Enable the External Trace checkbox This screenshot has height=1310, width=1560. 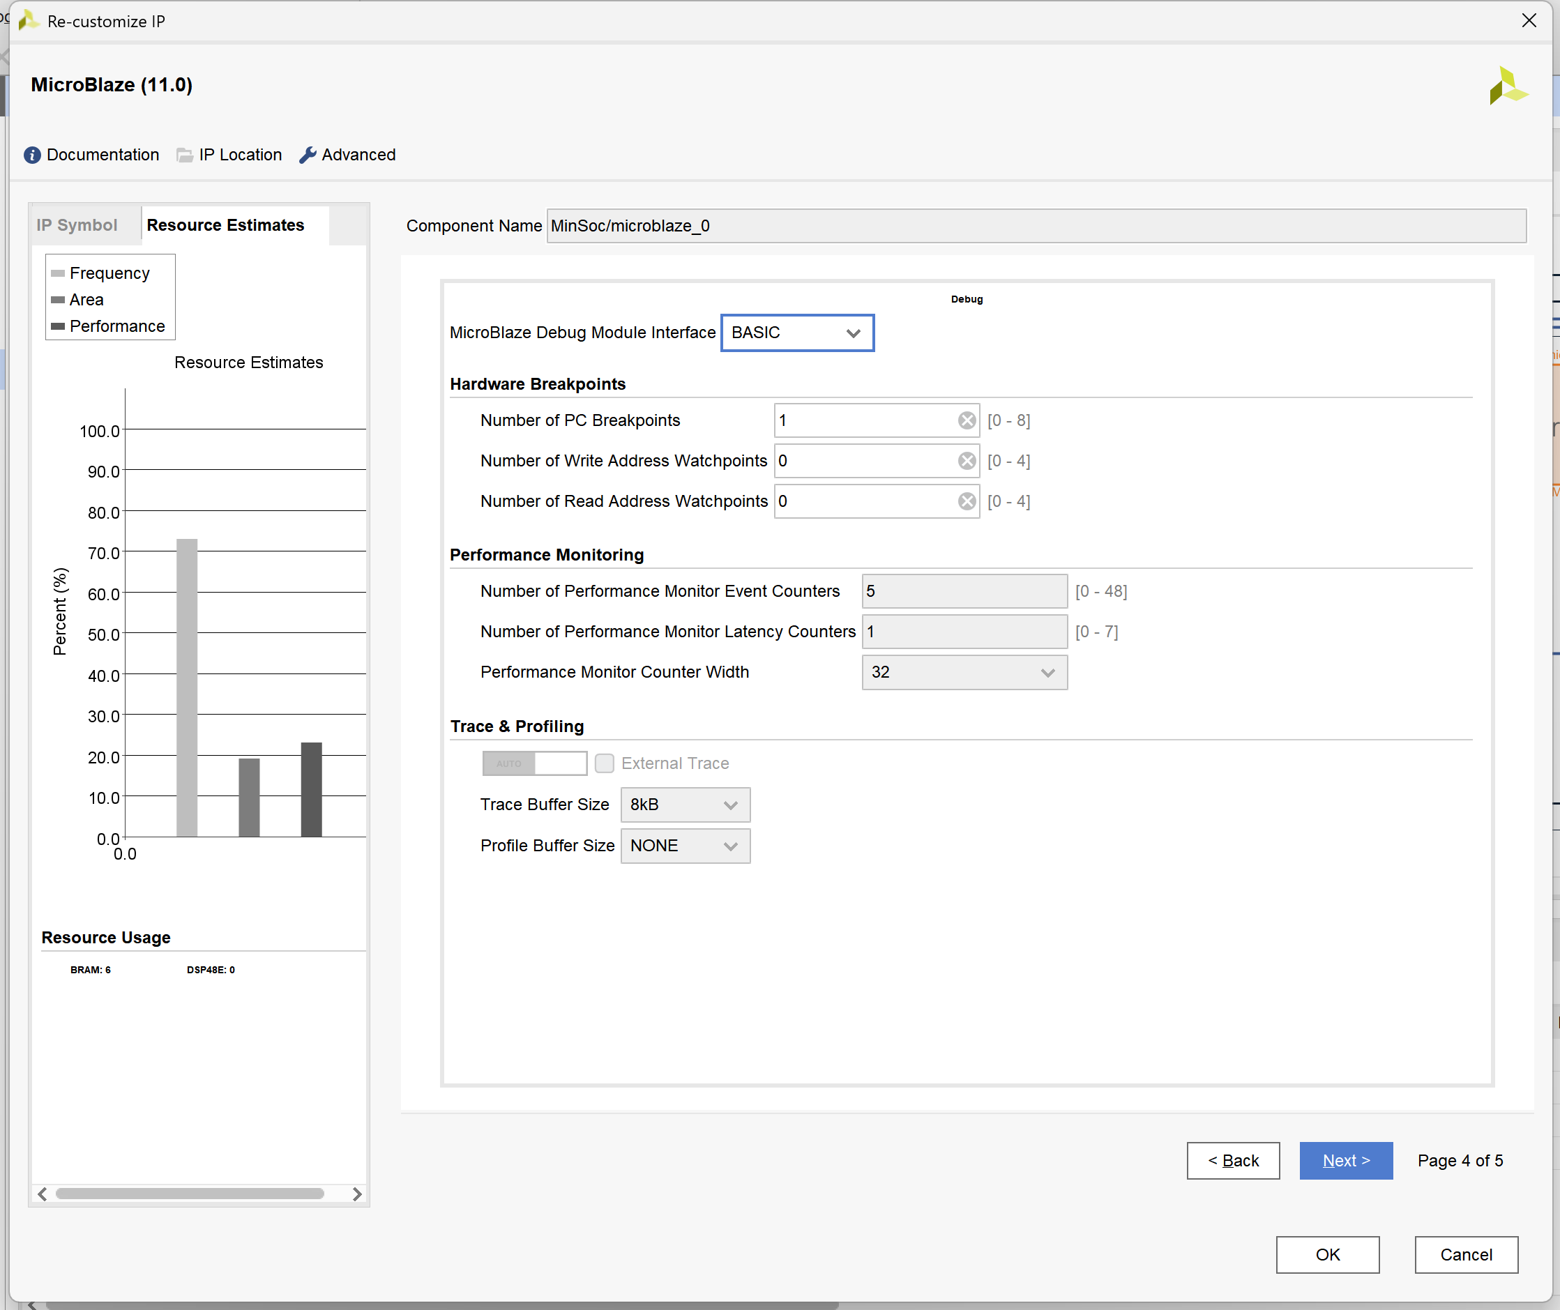point(605,763)
